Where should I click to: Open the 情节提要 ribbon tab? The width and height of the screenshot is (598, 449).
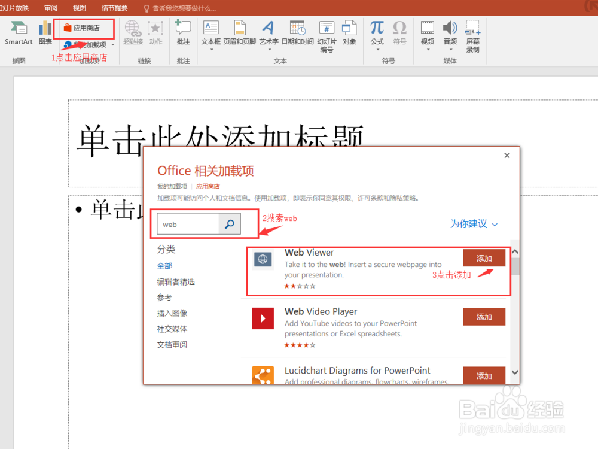pyautogui.click(x=114, y=8)
